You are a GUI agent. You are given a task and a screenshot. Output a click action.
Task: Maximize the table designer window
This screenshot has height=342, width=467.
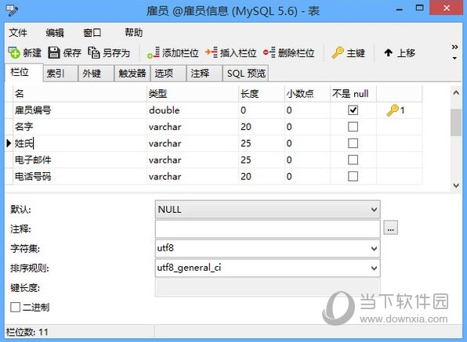[x=419, y=8]
